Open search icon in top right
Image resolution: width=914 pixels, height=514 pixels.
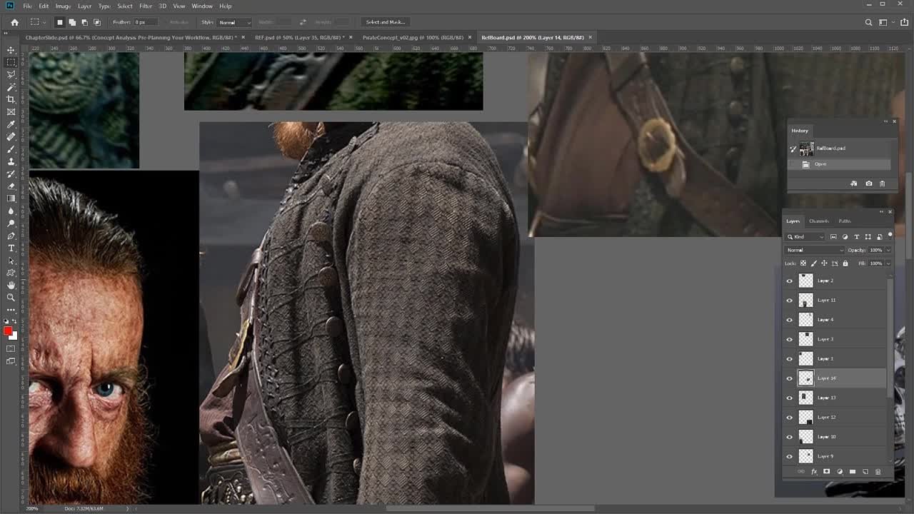tap(868, 22)
